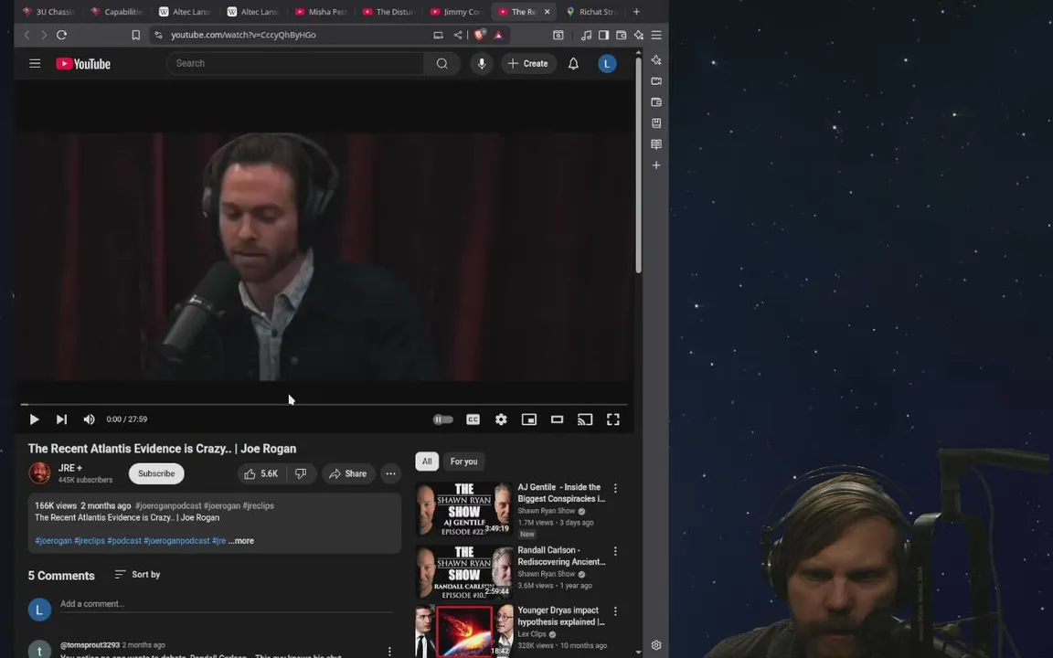This screenshot has width=1053, height=658.
Task: Toggle closed captions CC button
Action: pos(473,419)
